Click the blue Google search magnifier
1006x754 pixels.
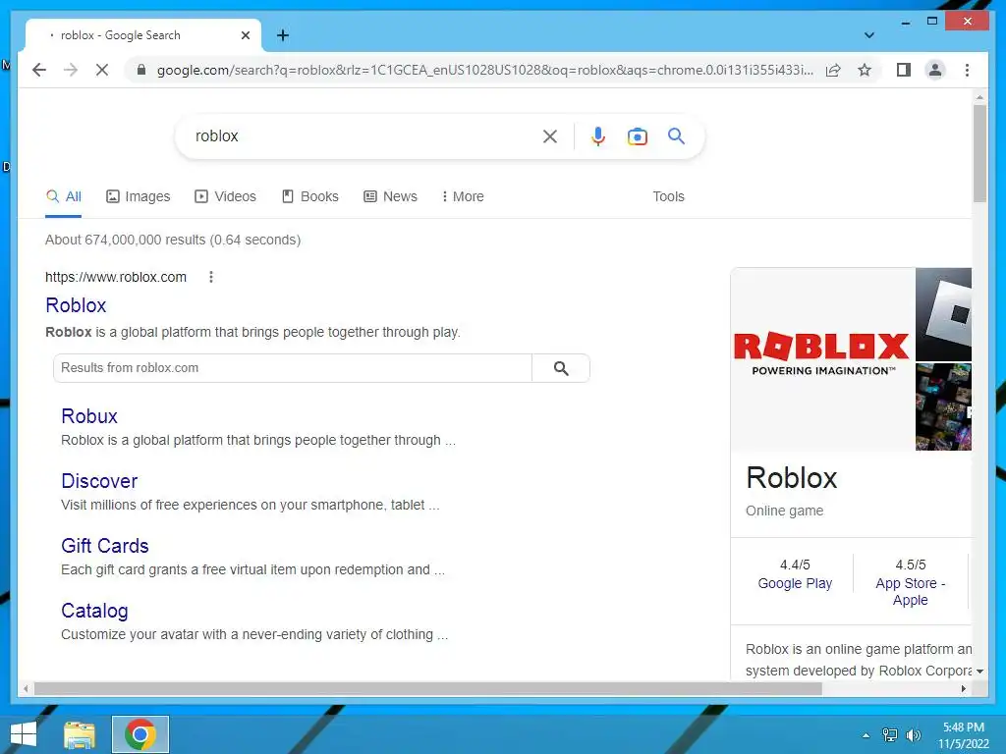676,135
